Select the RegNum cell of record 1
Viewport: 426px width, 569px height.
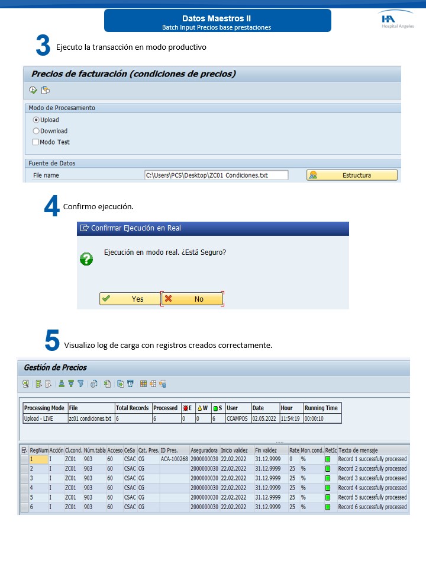(38, 459)
